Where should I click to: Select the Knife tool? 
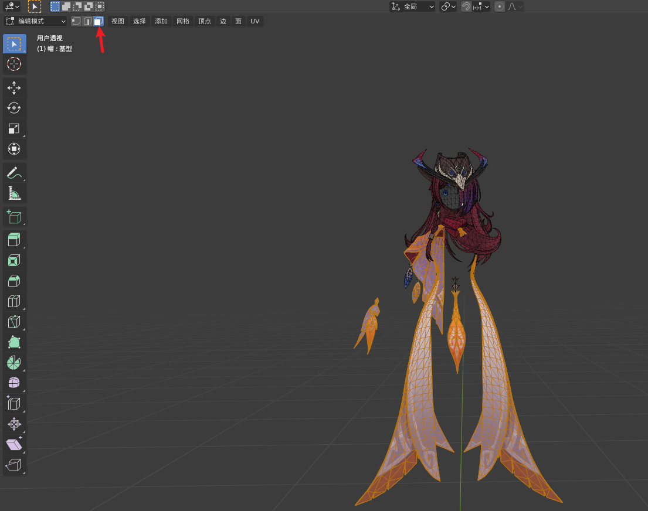pos(15,322)
